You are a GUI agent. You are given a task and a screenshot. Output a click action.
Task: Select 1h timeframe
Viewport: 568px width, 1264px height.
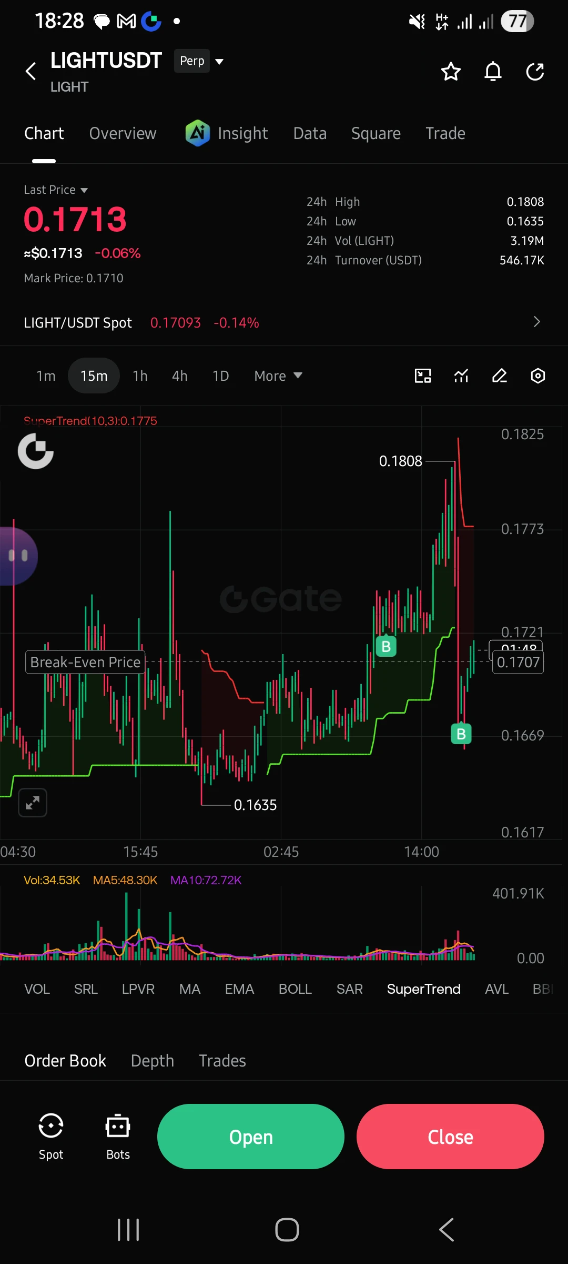[x=140, y=376]
